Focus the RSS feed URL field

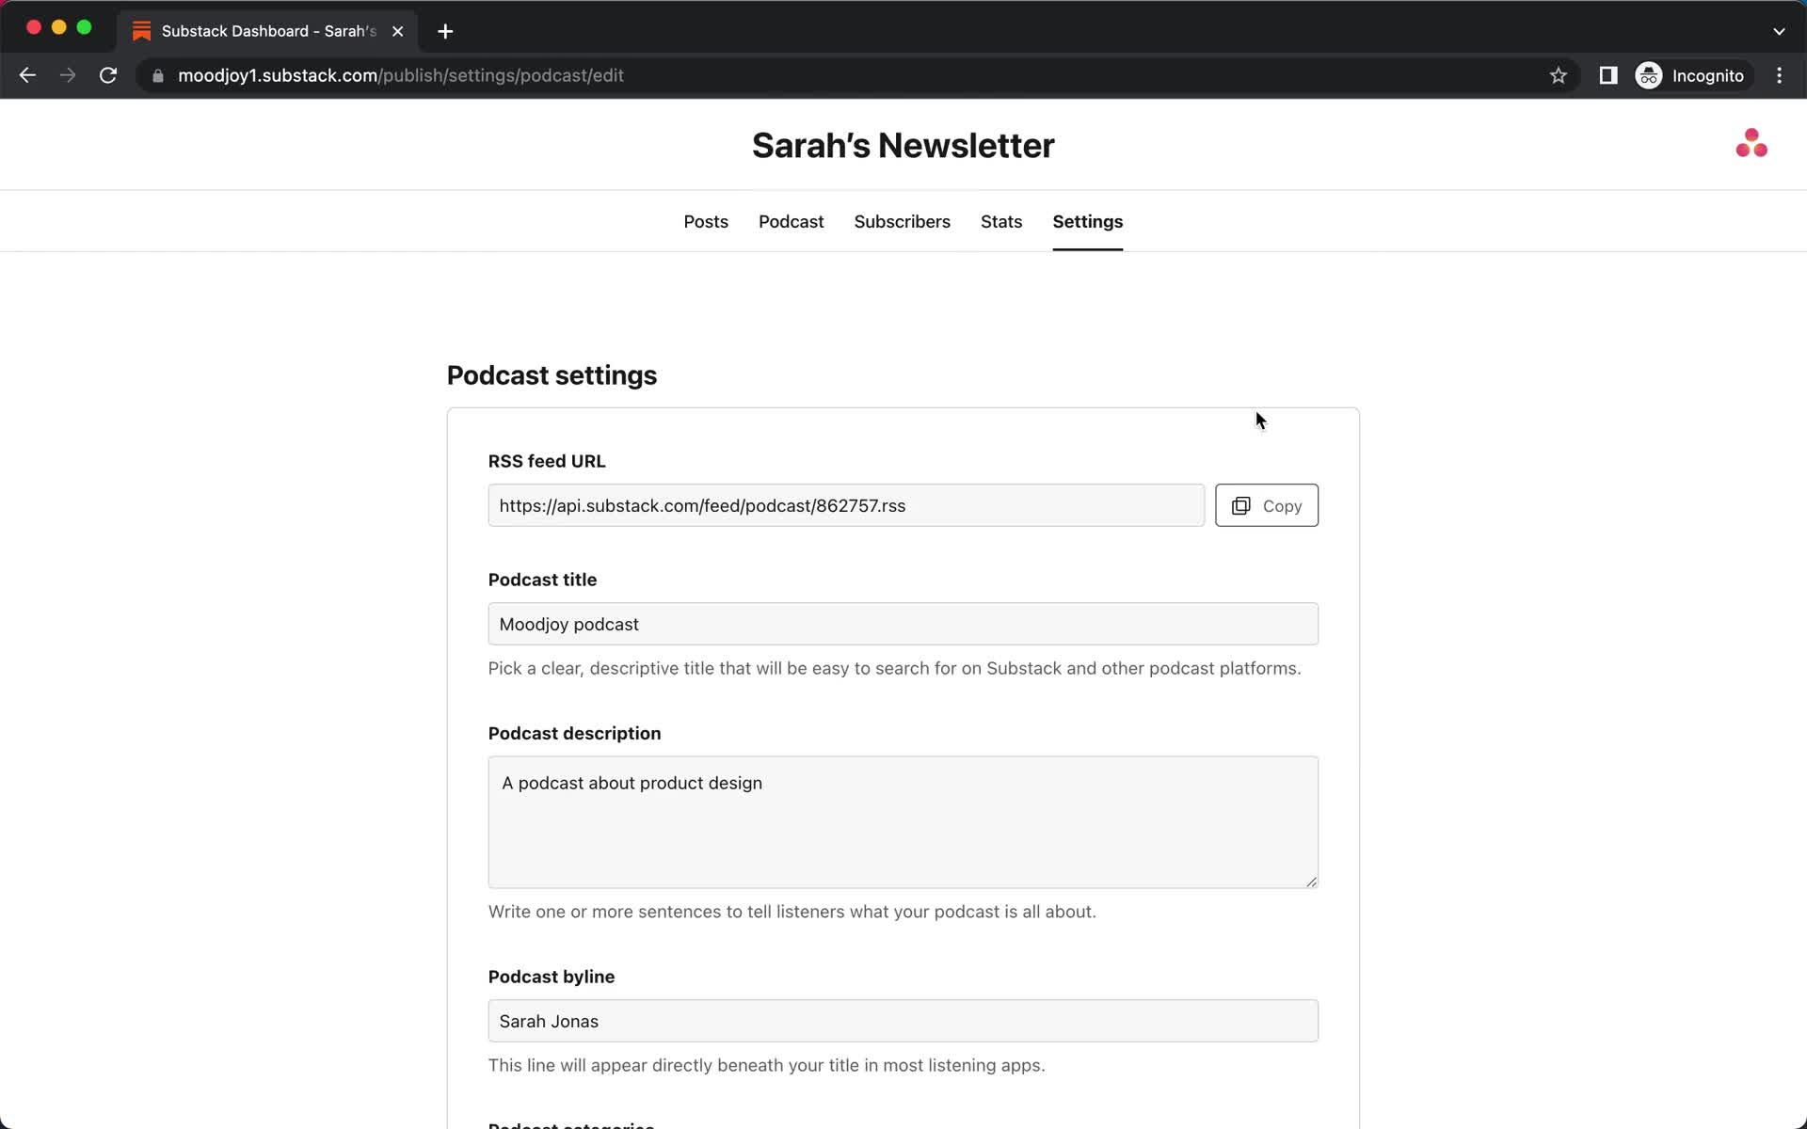pos(846,505)
